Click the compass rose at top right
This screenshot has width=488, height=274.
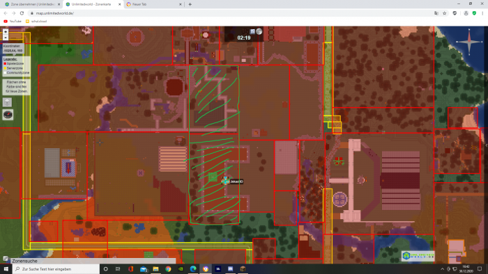(x=469, y=42)
